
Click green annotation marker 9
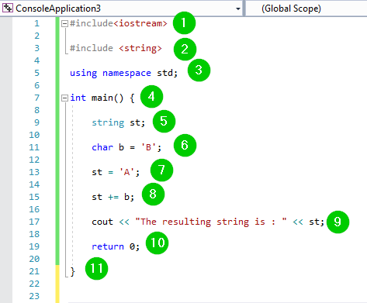click(338, 222)
